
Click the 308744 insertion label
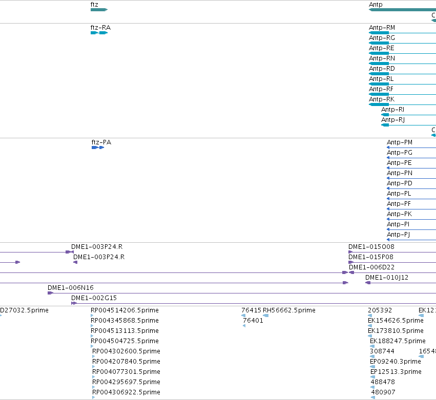coord(382,351)
